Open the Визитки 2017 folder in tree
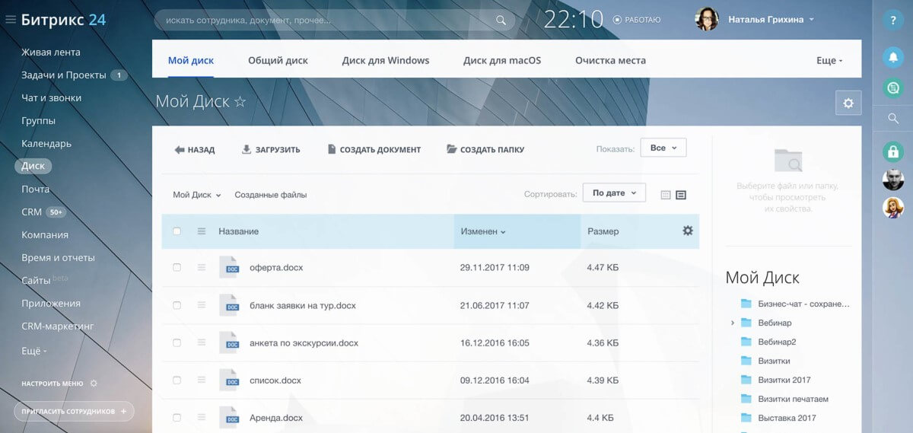 click(784, 380)
